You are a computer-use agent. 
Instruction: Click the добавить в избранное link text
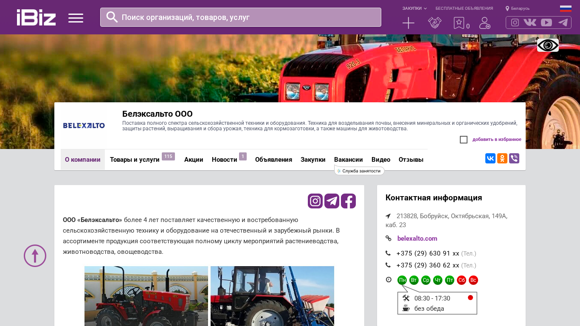(497, 140)
